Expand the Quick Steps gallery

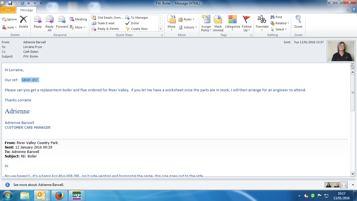[x=160, y=29]
